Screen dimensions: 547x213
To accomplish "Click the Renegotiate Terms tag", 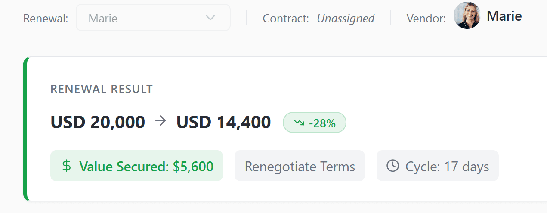I will coord(300,166).
